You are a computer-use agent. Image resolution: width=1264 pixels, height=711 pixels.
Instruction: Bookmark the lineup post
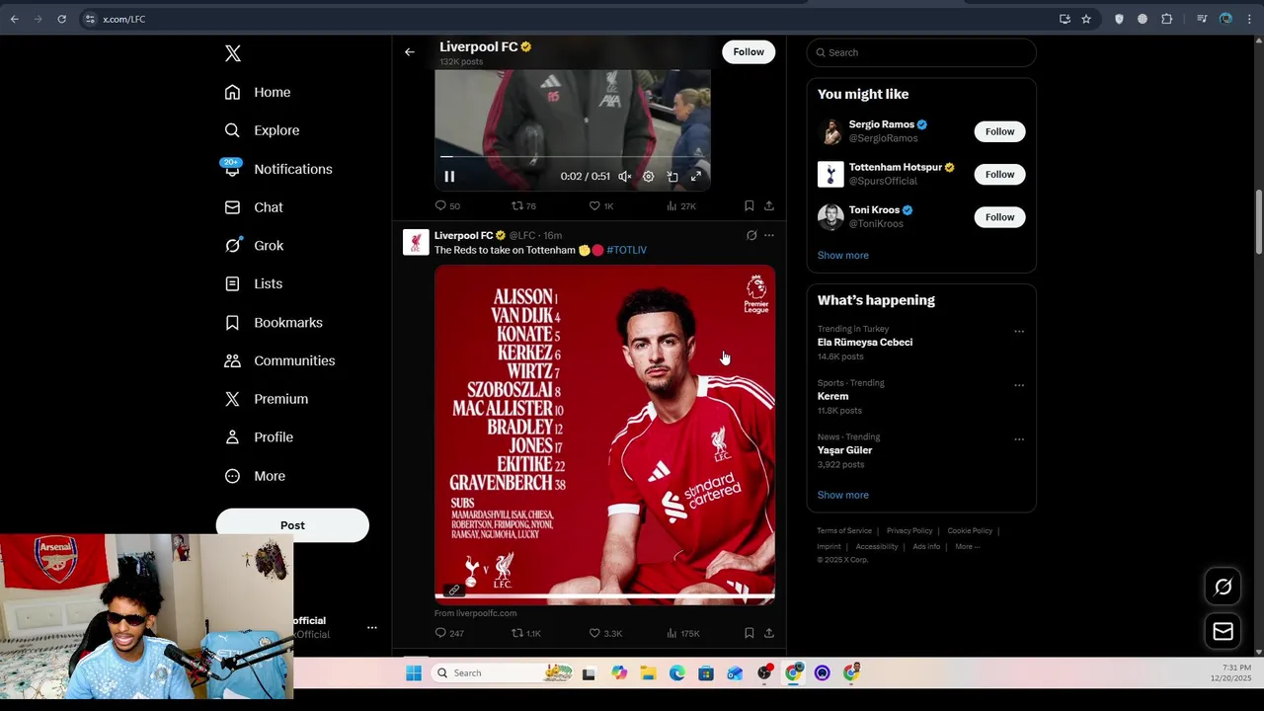coord(750,633)
